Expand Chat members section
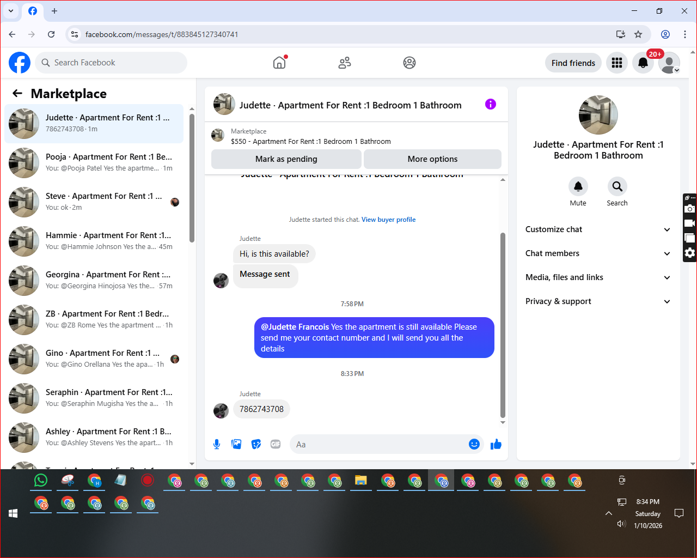 [598, 253]
